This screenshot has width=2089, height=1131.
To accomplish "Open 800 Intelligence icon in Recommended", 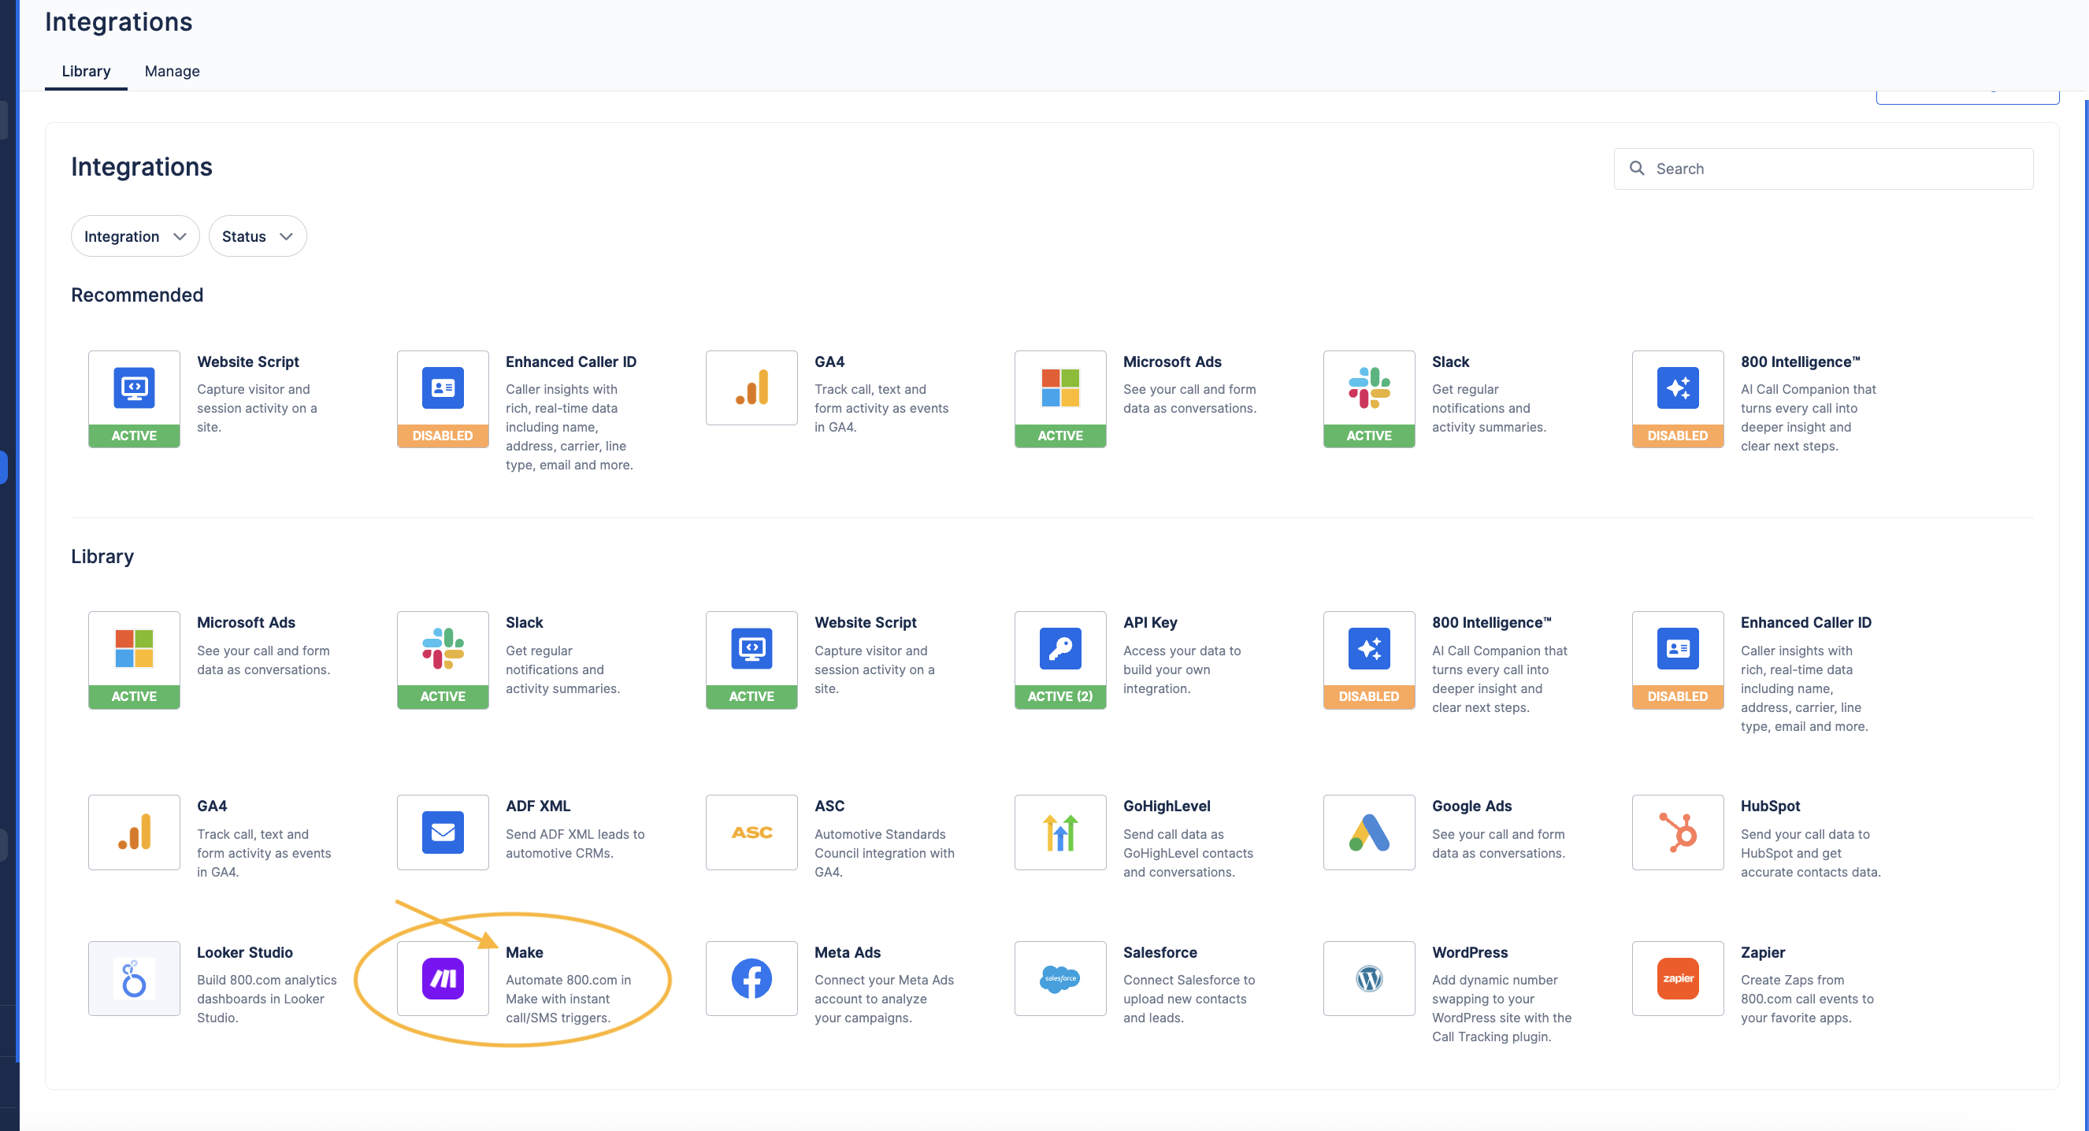I will 1678,388.
